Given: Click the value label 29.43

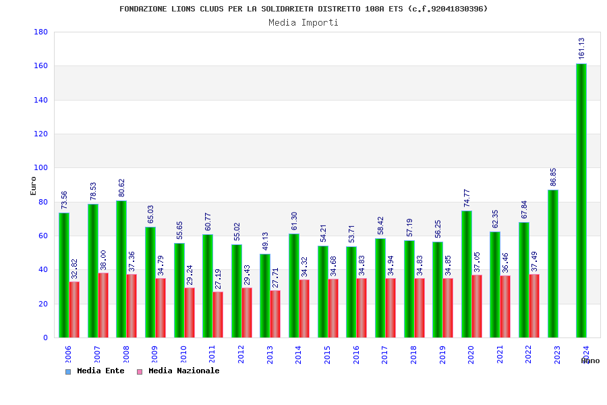Looking at the screenshot, I should point(247,275).
